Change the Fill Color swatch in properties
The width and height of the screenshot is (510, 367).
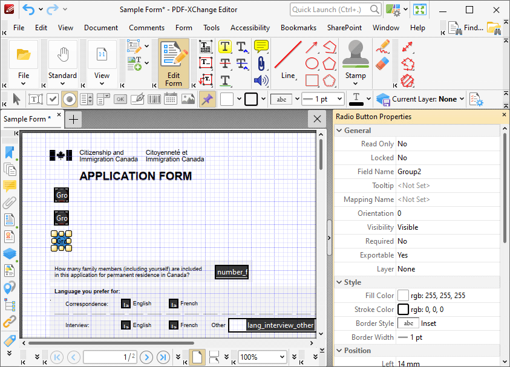403,296
